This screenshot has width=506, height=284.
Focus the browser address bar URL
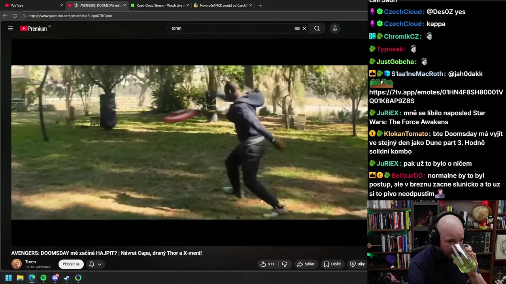[x=70, y=16]
